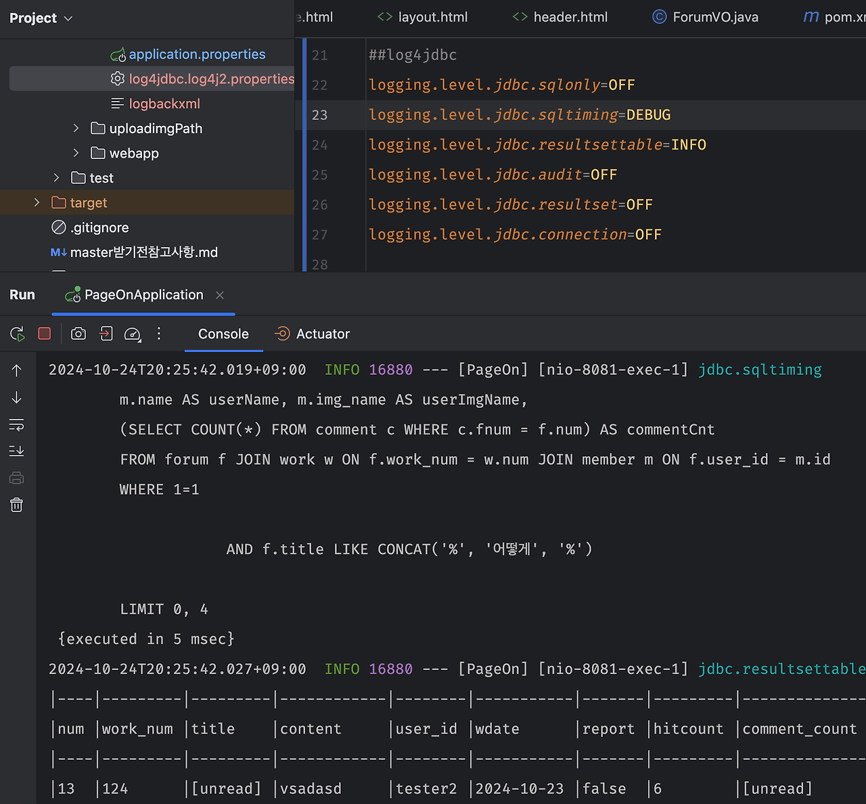
Task: Click the uploadimgPath folder icon
Action: tap(98, 129)
